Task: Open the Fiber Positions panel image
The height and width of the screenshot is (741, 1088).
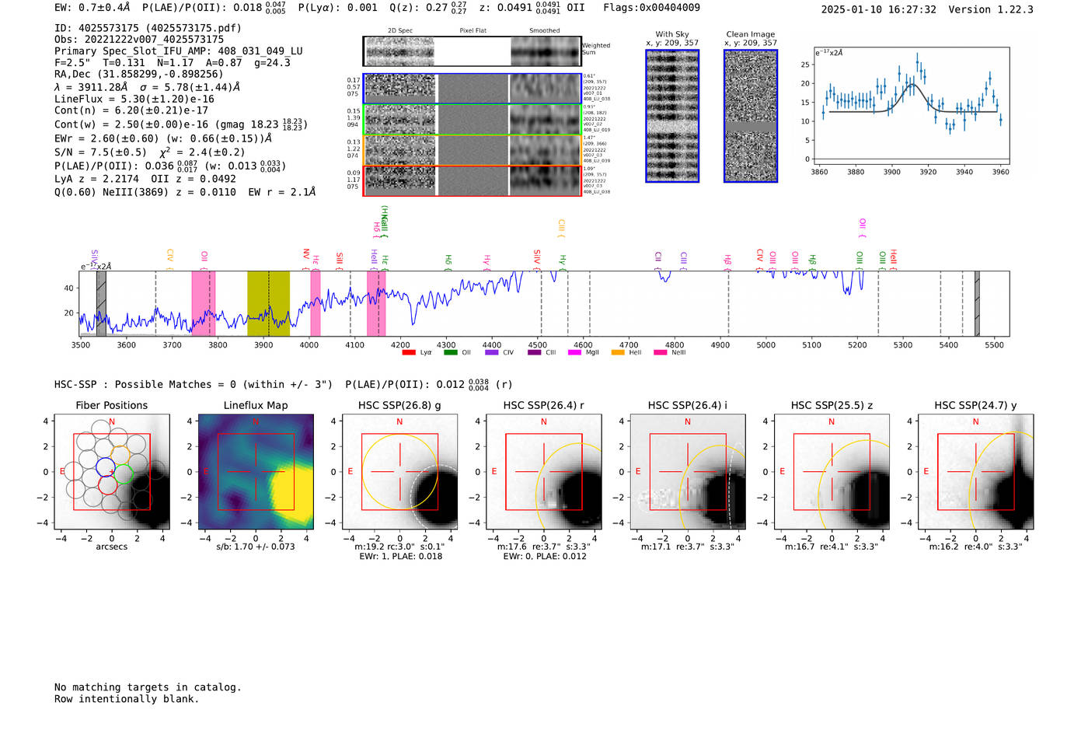Action: pos(112,472)
